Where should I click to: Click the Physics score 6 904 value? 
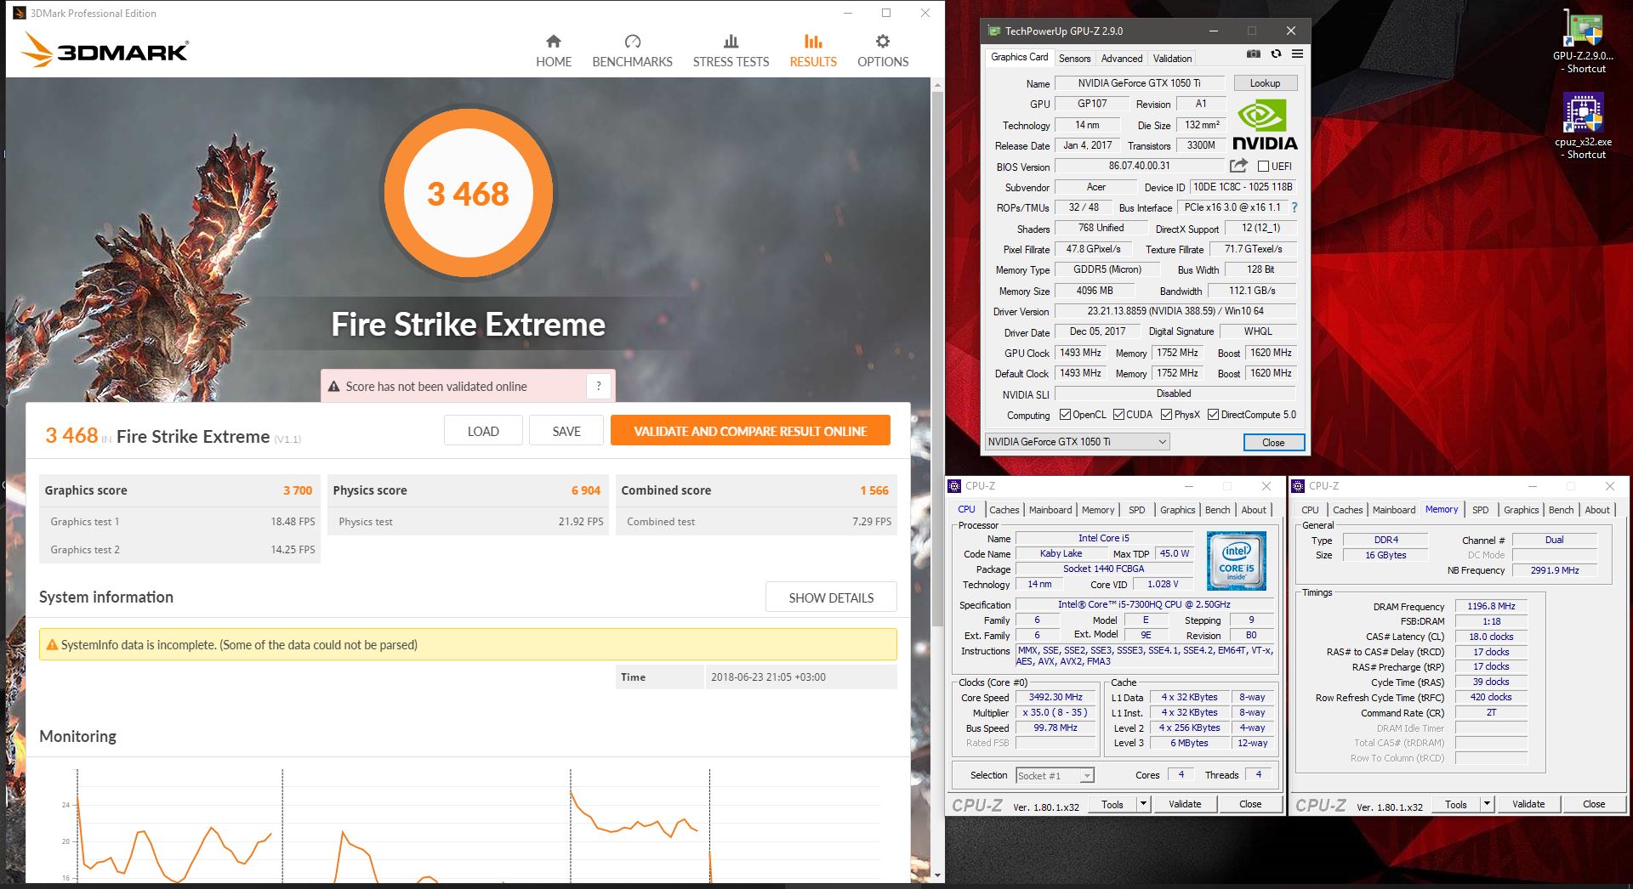[586, 490]
